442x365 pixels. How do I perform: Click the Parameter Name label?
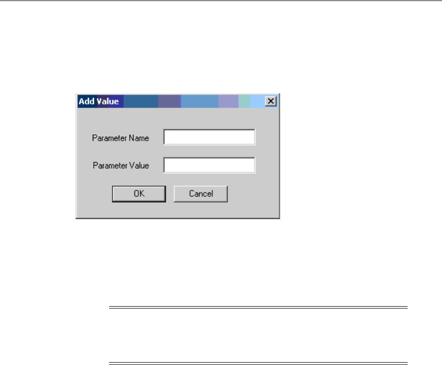point(121,138)
